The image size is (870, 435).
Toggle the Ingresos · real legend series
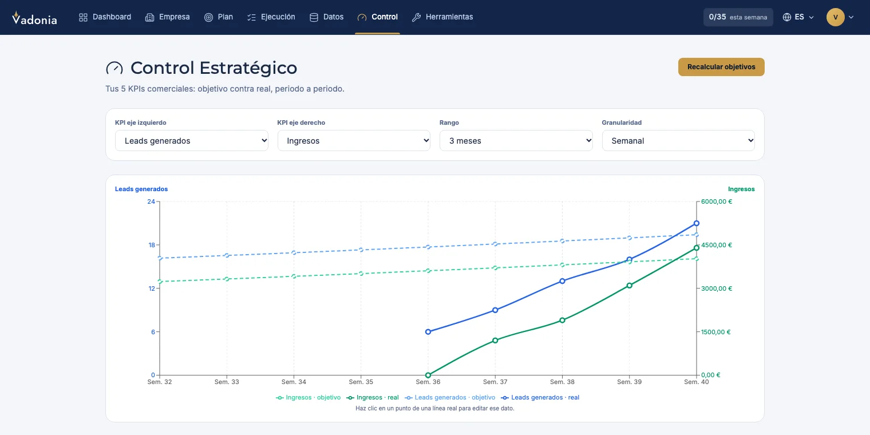373,397
